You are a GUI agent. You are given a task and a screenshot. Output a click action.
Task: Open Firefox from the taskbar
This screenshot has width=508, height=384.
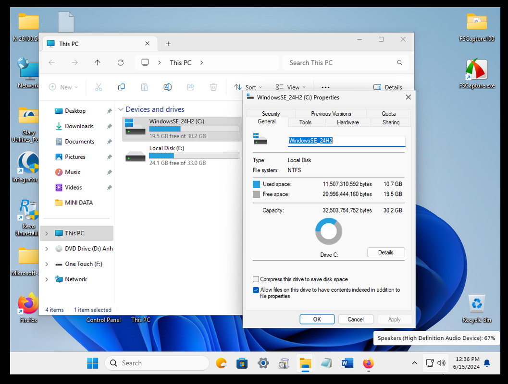[368, 363]
